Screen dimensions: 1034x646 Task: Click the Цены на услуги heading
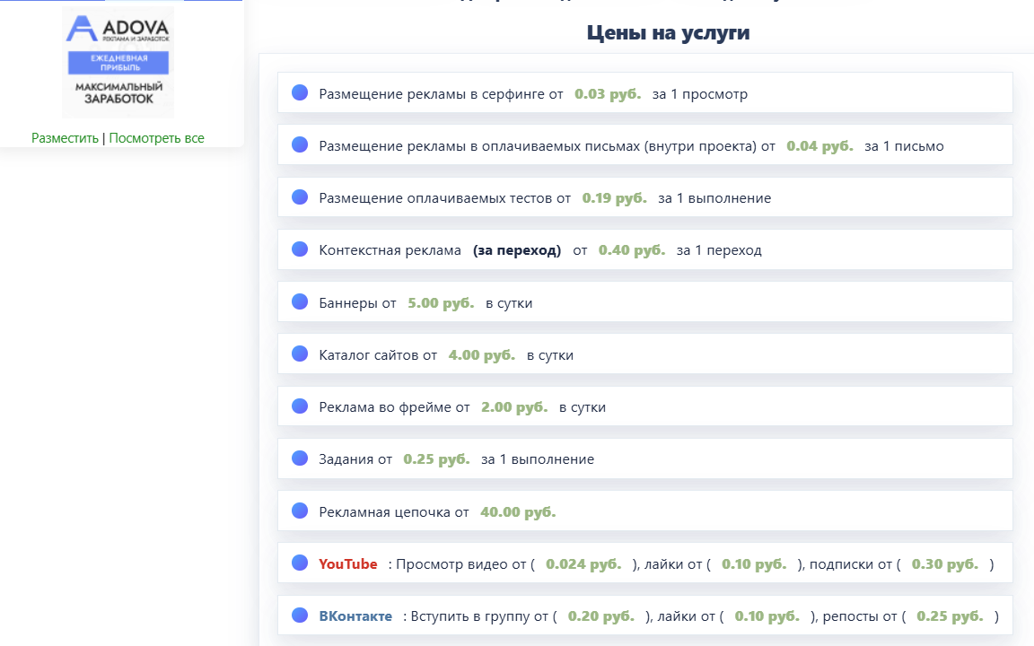[668, 33]
